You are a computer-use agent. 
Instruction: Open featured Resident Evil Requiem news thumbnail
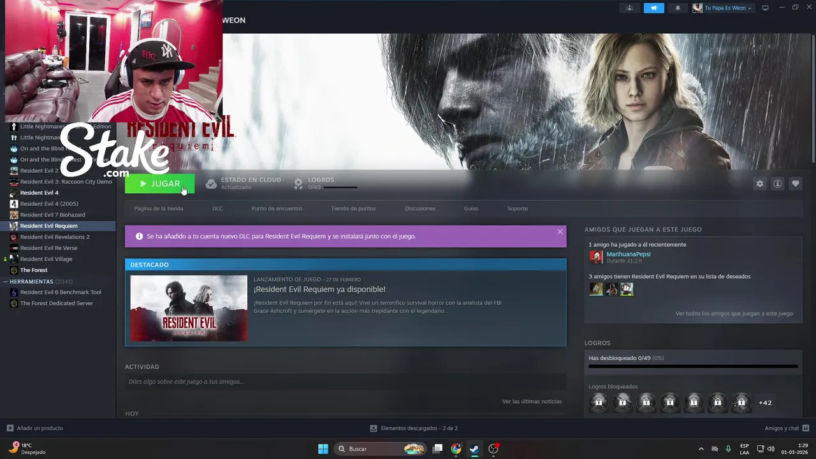point(189,308)
